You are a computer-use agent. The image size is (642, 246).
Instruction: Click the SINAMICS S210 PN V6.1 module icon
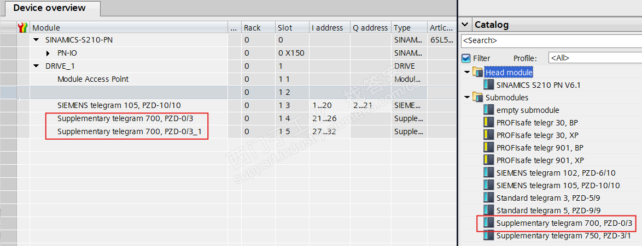[488, 85]
